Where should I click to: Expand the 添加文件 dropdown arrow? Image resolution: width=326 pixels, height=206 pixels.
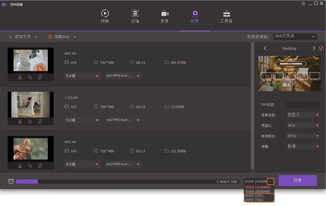pyautogui.click(x=36, y=37)
